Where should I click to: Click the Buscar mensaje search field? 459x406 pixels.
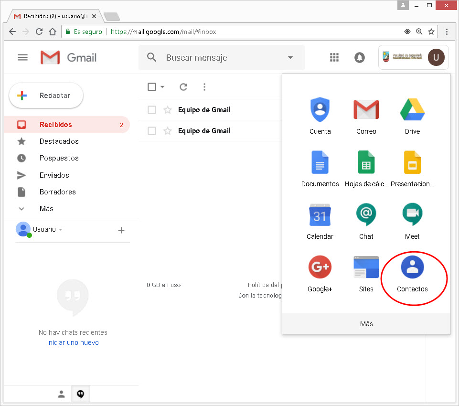click(x=221, y=57)
